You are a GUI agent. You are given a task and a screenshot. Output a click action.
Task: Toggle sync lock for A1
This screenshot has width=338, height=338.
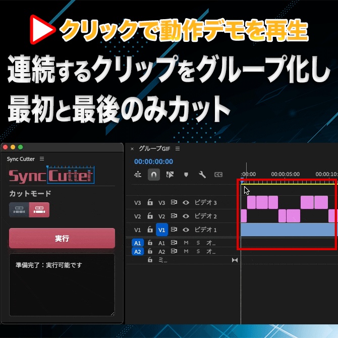click(x=174, y=243)
